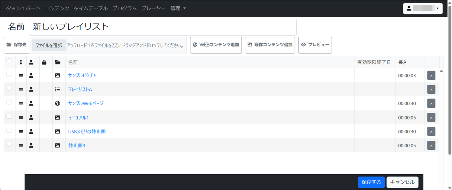Open the user account dropdown

point(423,8)
